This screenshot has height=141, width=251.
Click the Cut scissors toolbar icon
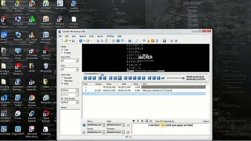98,41
